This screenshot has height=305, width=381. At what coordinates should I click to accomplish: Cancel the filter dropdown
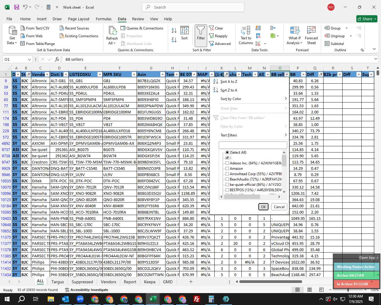[279, 207]
